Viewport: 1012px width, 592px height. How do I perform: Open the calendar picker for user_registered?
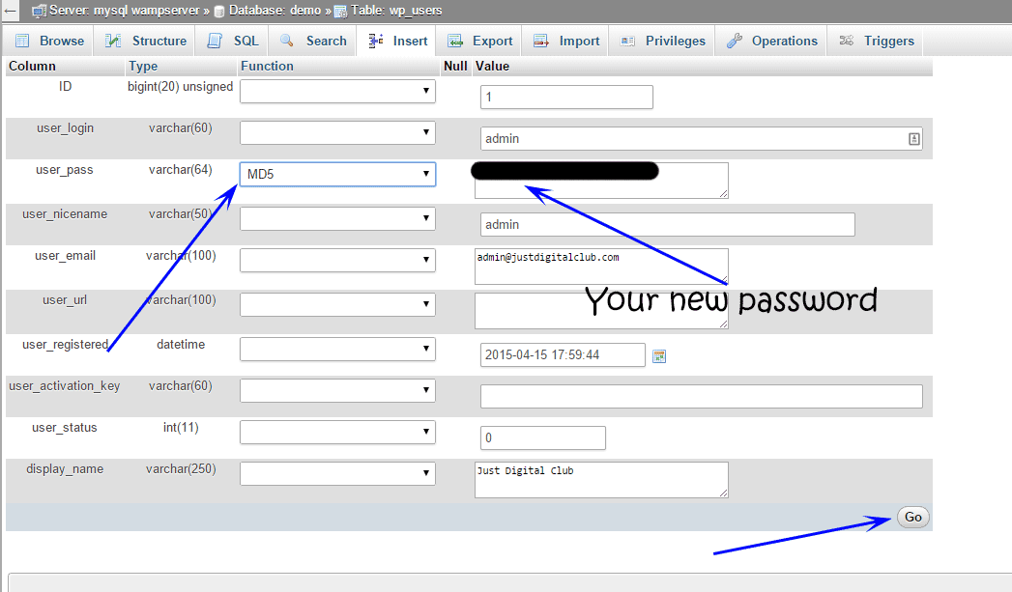(x=659, y=356)
